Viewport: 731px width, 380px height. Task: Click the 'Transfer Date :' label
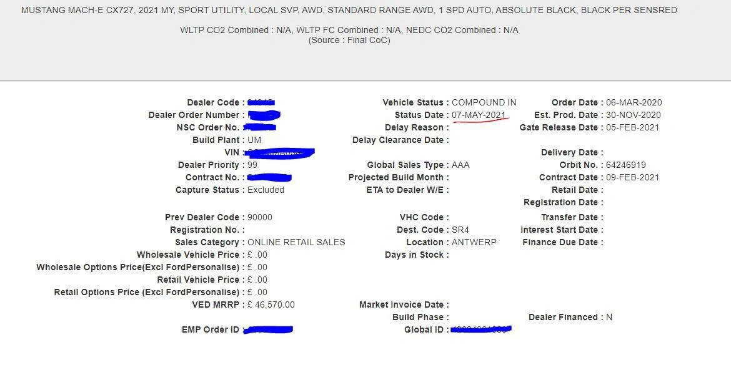pyautogui.click(x=572, y=218)
